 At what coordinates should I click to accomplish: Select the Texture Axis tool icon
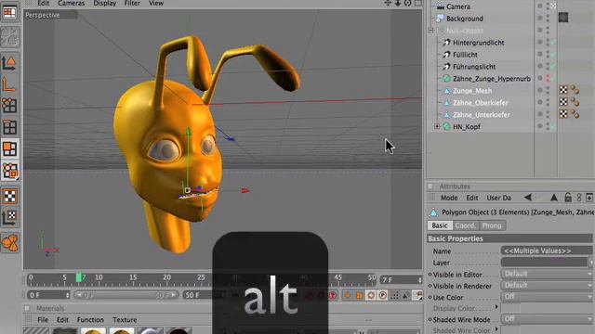pos(10,217)
